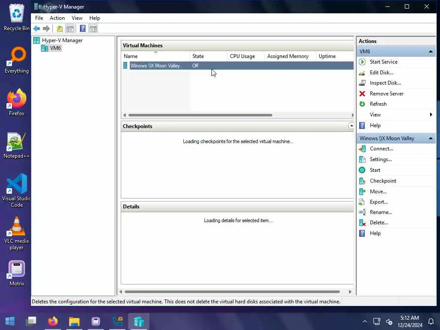Open the Windows Start button

10,321
